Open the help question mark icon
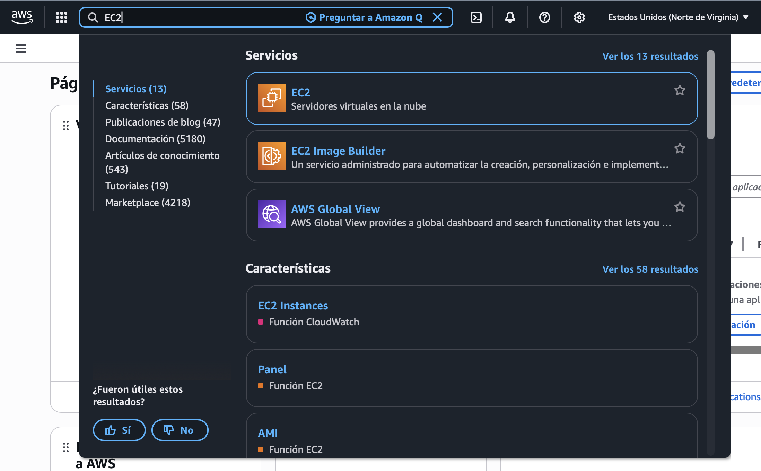Viewport: 761px width, 471px height. tap(544, 17)
